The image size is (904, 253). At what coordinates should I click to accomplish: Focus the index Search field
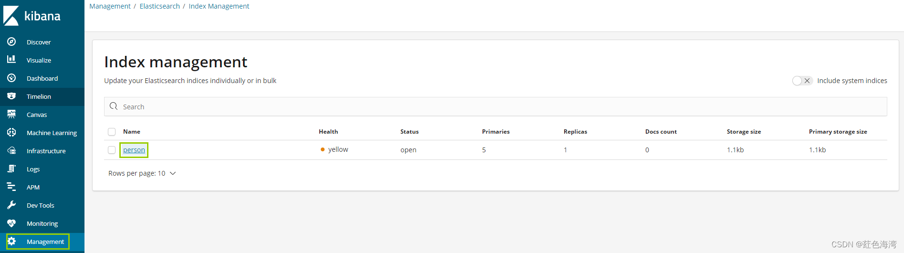pyautogui.click(x=495, y=106)
